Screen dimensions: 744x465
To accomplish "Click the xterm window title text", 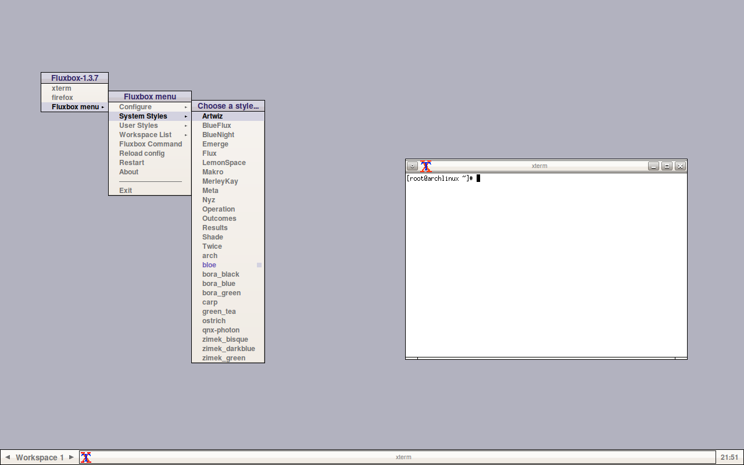I will coord(539,166).
